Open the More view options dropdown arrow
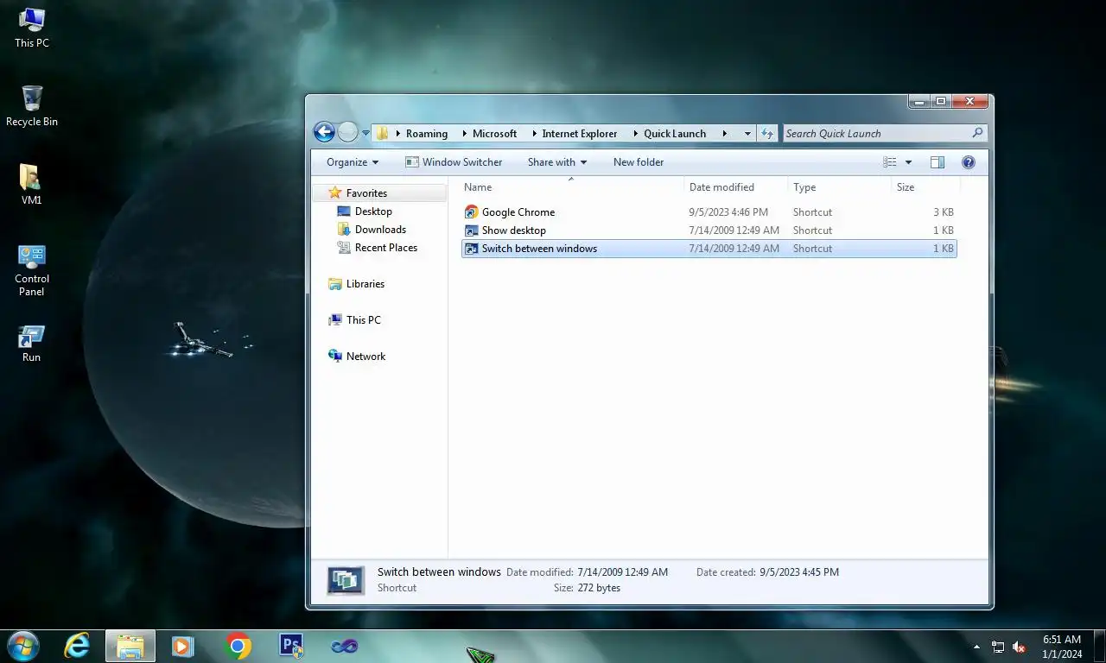The height and width of the screenshot is (663, 1106). (x=908, y=162)
